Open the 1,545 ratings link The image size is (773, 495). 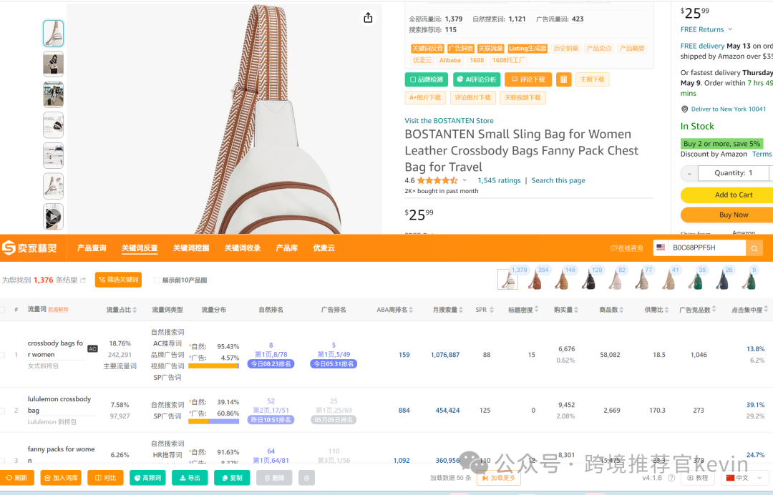click(499, 180)
